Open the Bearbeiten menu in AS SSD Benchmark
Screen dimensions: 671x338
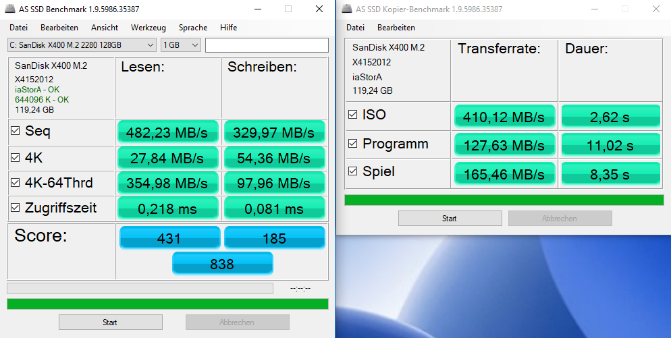pos(59,28)
